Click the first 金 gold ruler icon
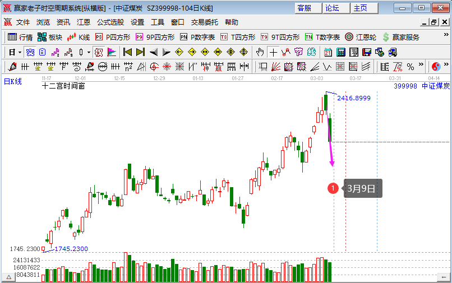This screenshot has height=283, width=452. (x=38, y=67)
